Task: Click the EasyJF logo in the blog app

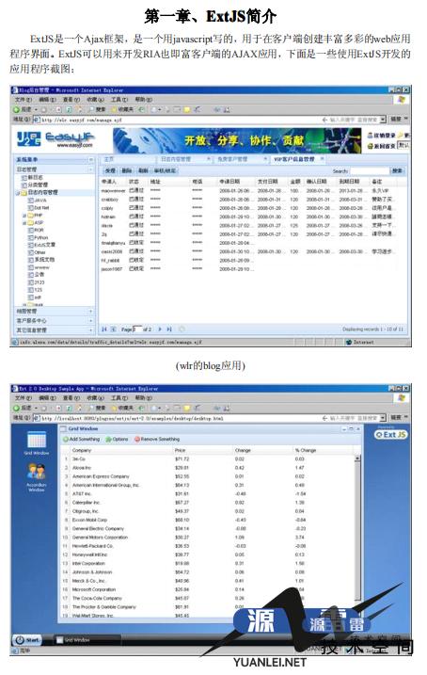Action: pos(55,139)
